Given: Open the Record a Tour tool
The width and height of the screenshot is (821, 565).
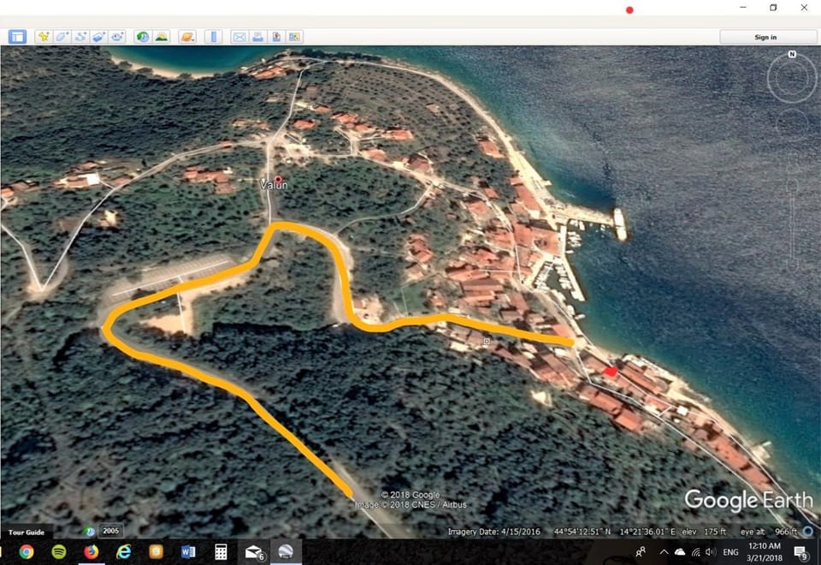Looking at the screenshot, I should (x=117, y=37).
